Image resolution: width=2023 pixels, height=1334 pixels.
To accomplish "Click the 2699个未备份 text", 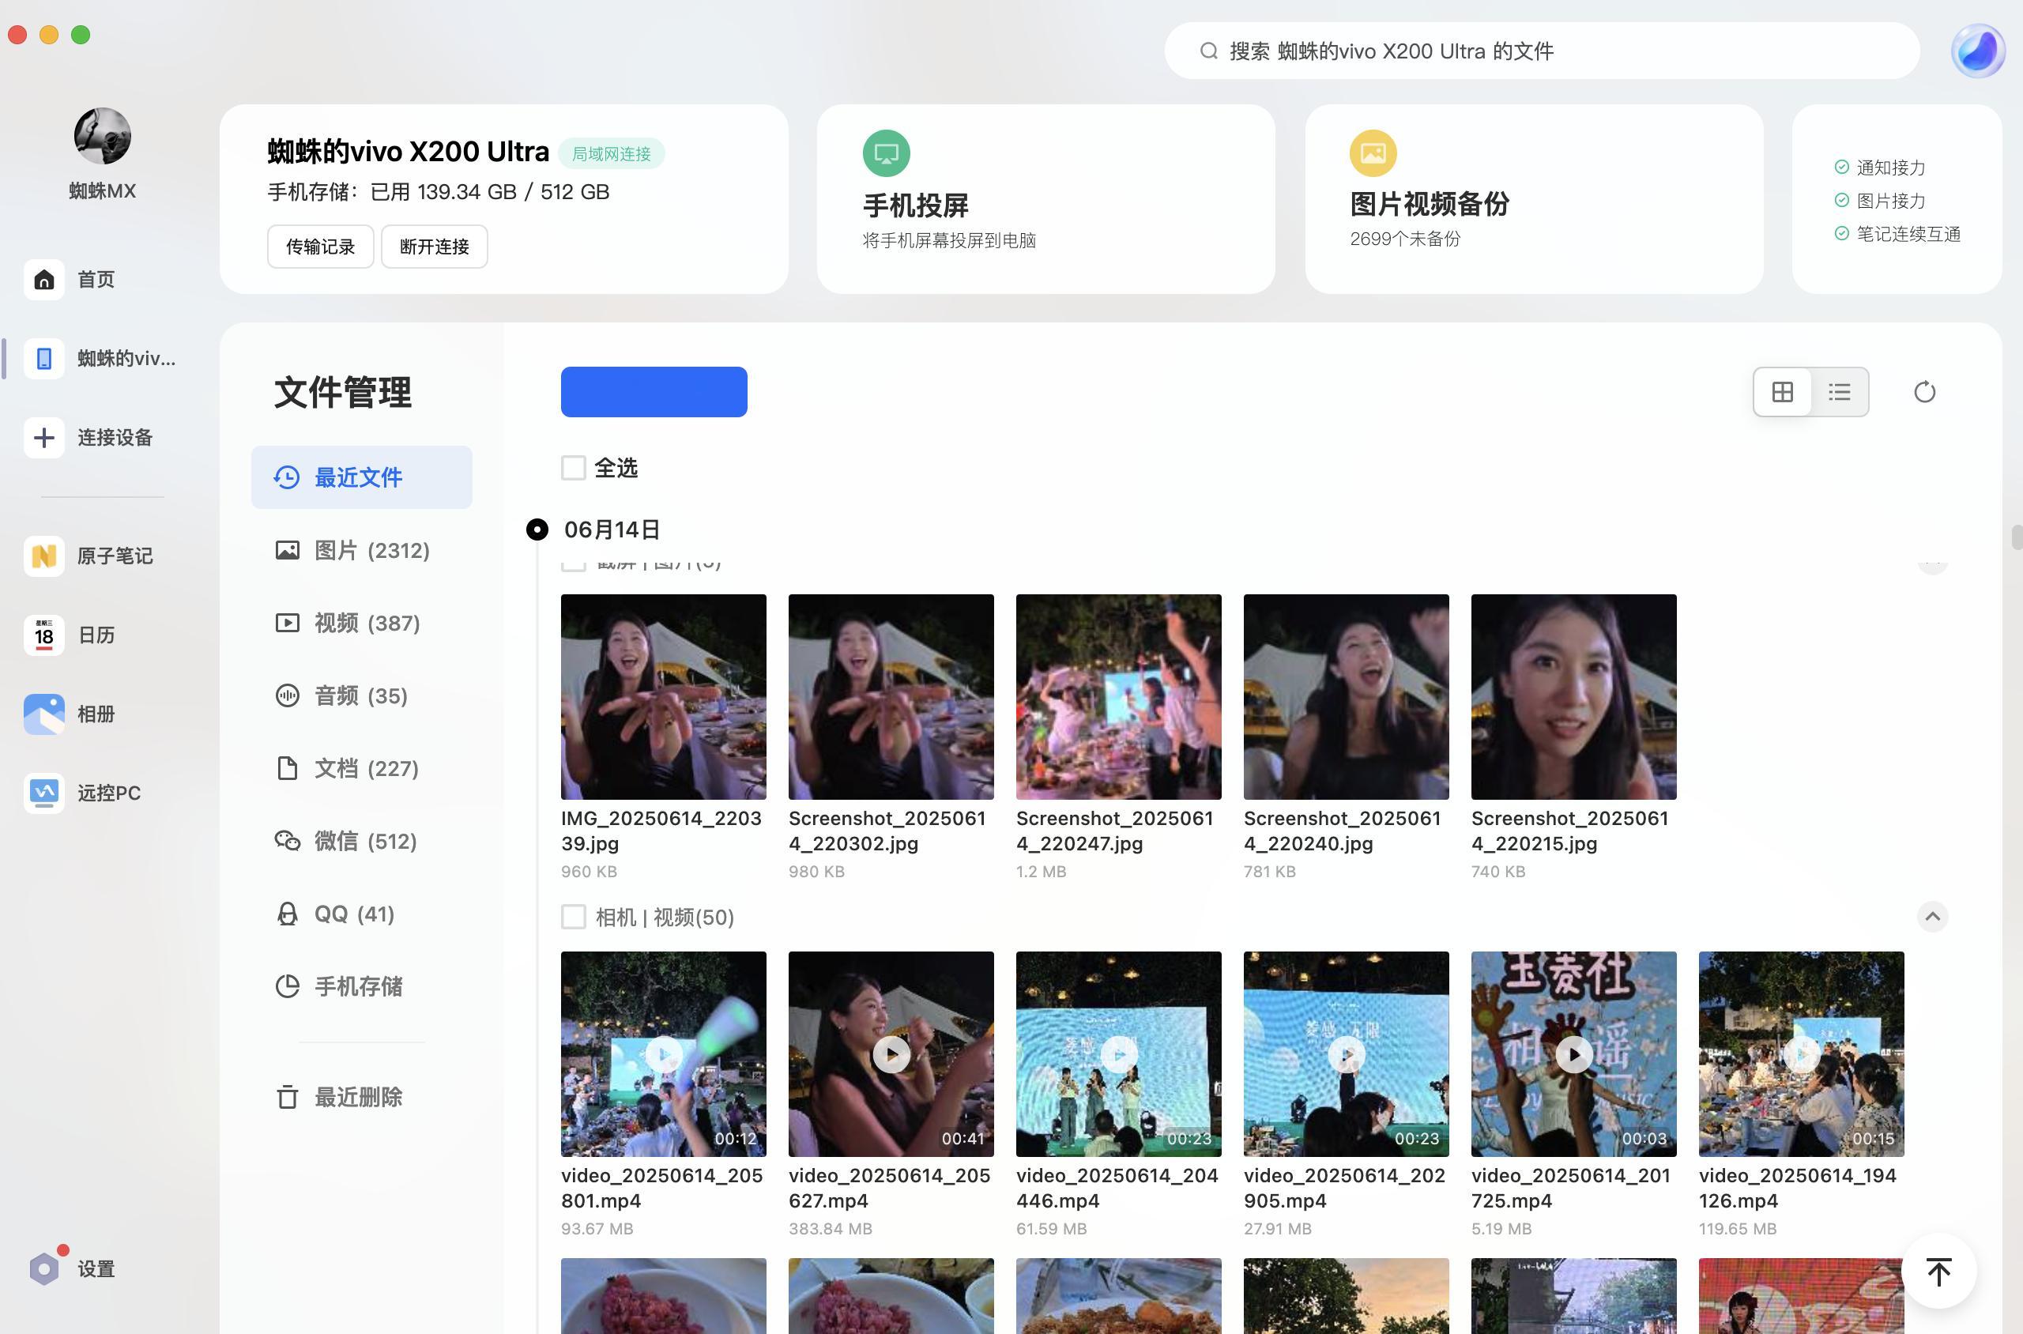I will click(x=1404, y=239).
